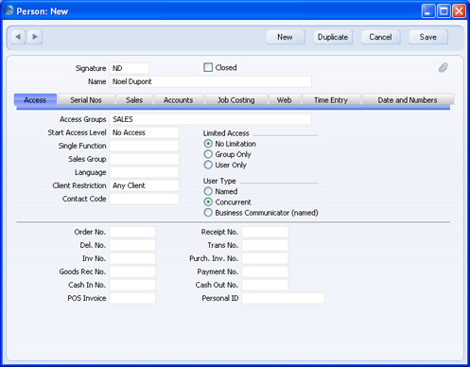Switch to the Time Entry tab
Viewport: 470px width, 367px height.
[331, 100]
